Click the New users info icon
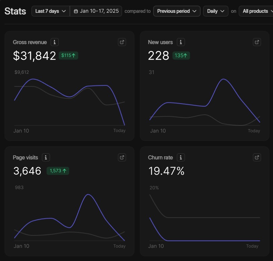Viewport: 273px width, 261px height. [181, 42]
